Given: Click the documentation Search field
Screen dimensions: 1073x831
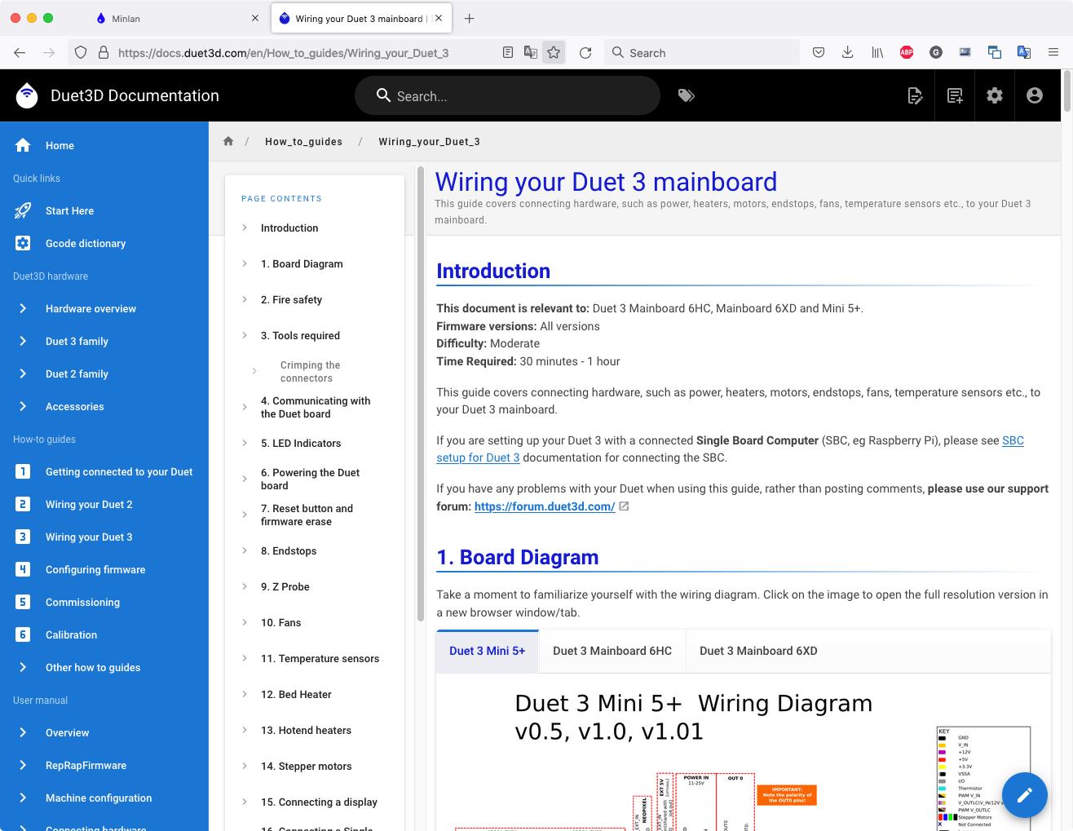Looking at the screenshot, I should pos(507,95).
